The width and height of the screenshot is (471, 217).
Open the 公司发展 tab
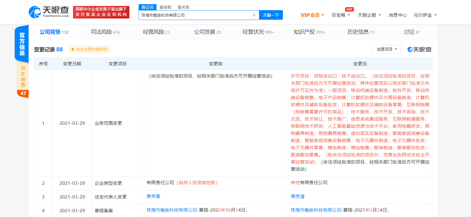[x=207, y=32]
